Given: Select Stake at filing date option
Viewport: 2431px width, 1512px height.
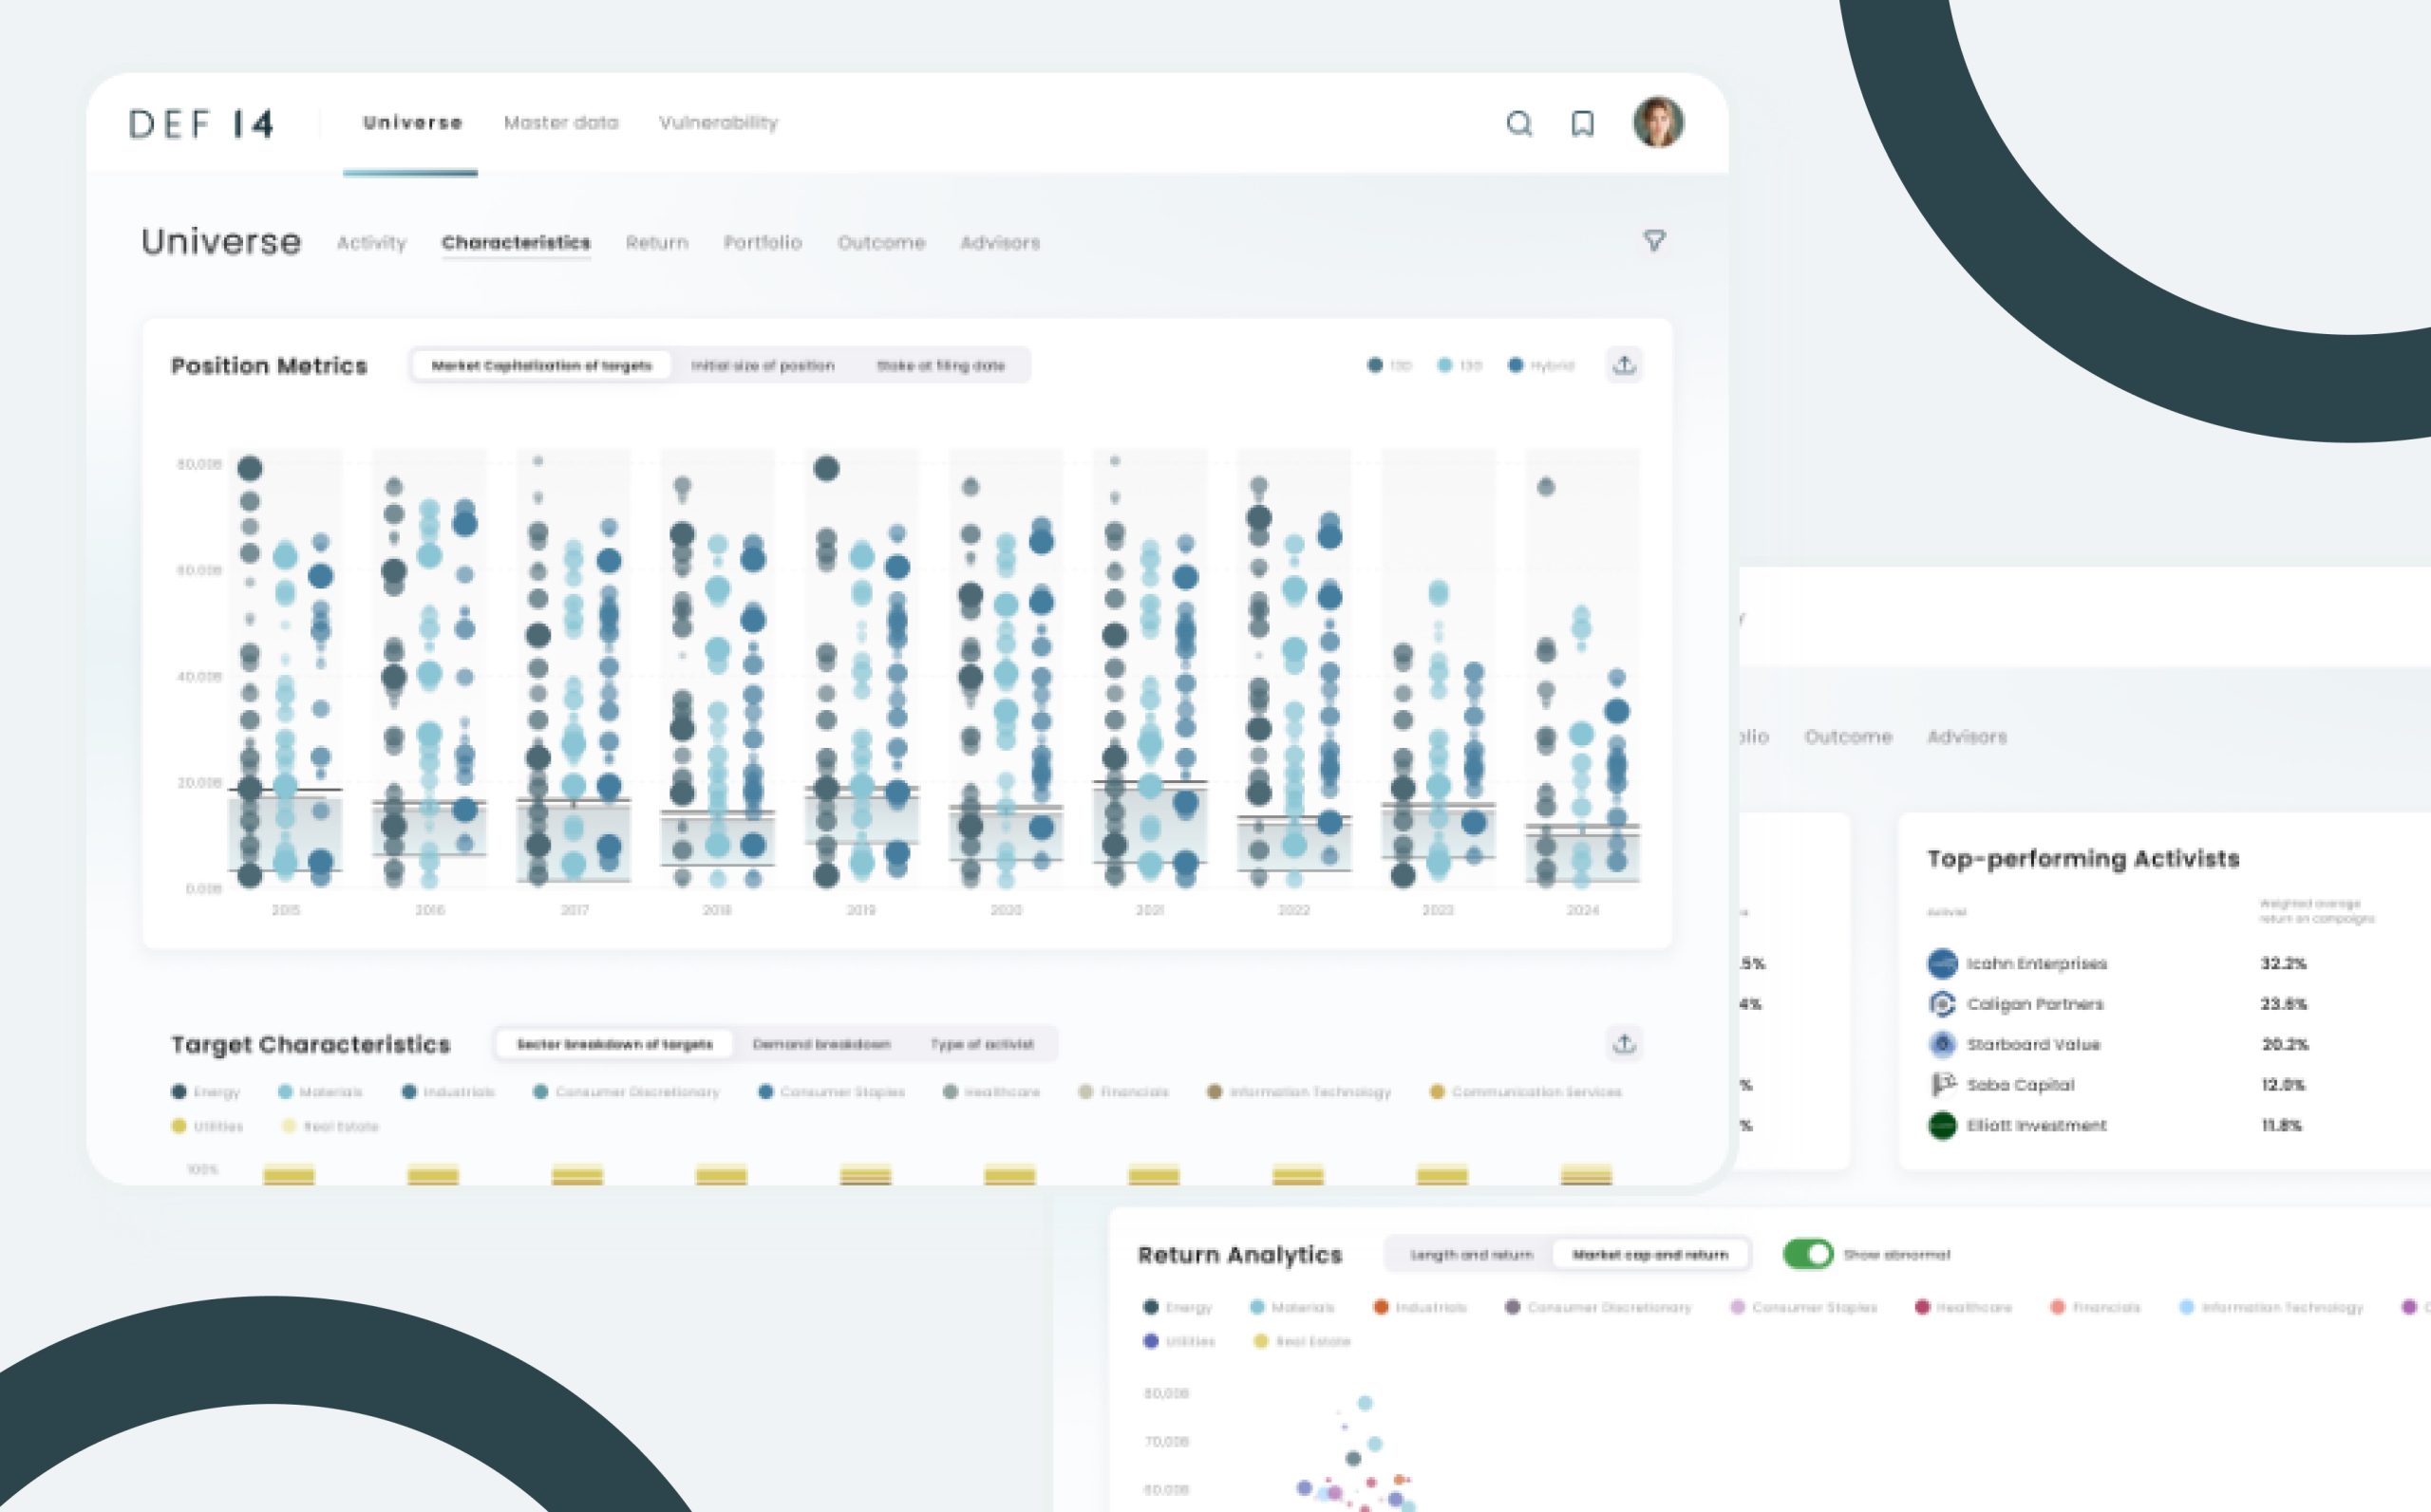Looking at the screenshot, I should 940,366.
